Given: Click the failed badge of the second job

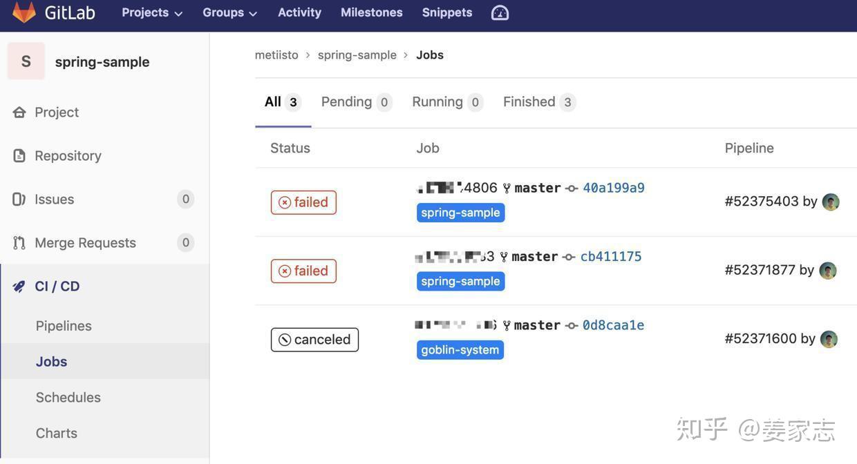Looking at the screenshot, I should coord(303,271).
